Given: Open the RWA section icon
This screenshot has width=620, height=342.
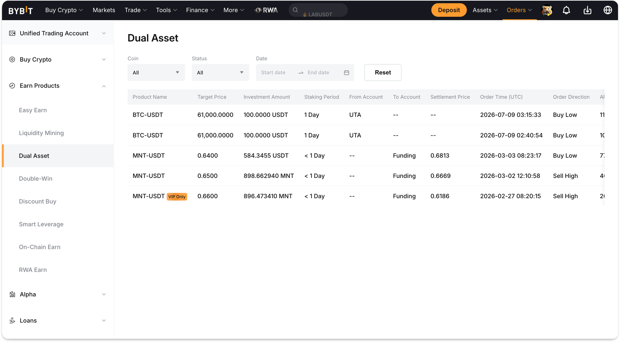Looking at the screenshot, I should click(x=266, y=10).
